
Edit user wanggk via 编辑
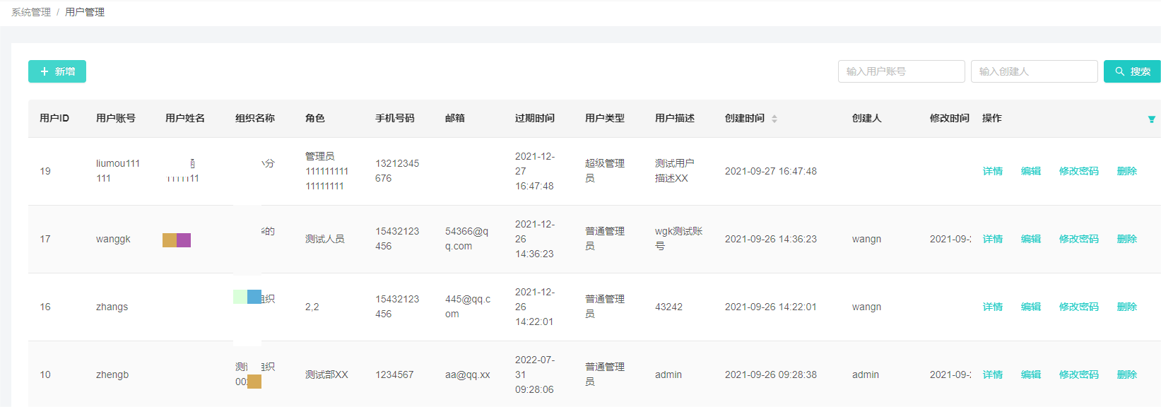(1030, 239)
